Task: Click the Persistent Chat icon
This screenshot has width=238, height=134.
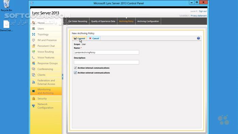Action: 34,46
